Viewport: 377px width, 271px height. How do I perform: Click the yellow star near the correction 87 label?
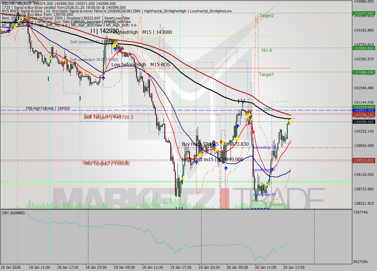[x=267, y=184]
